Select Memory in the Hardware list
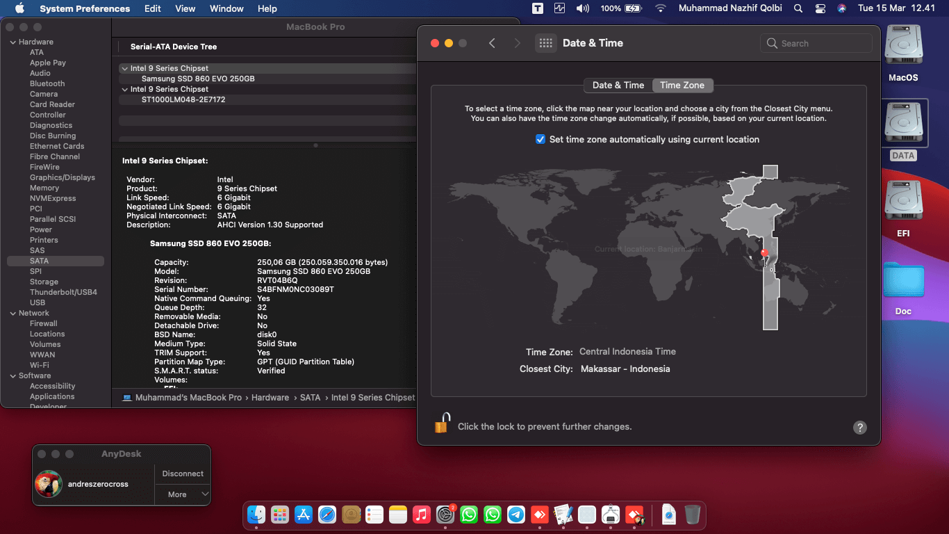The width and height of the screenshot is (949, 534). [x=44, y=188]
